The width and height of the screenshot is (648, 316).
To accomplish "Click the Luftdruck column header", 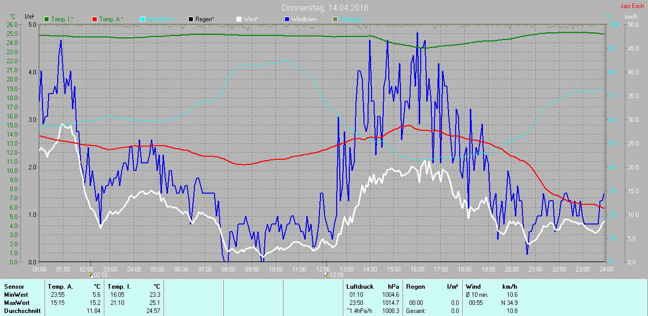I will click(360, 287).
